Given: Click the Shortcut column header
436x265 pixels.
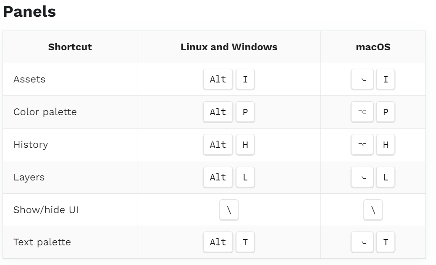Looking at the screenshot, I should pos(70,47).
